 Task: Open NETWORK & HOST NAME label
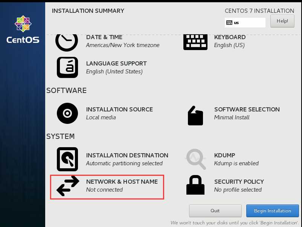coord(122,181)
